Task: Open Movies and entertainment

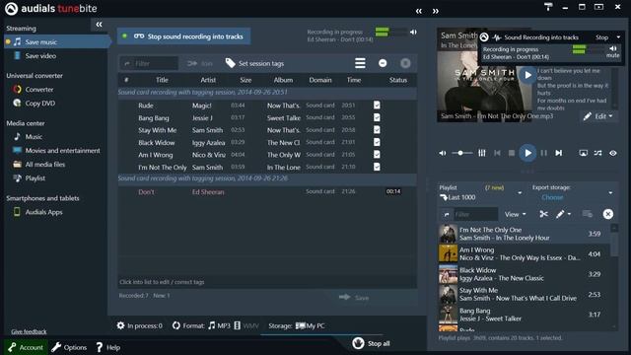Action: click(62, 151)
